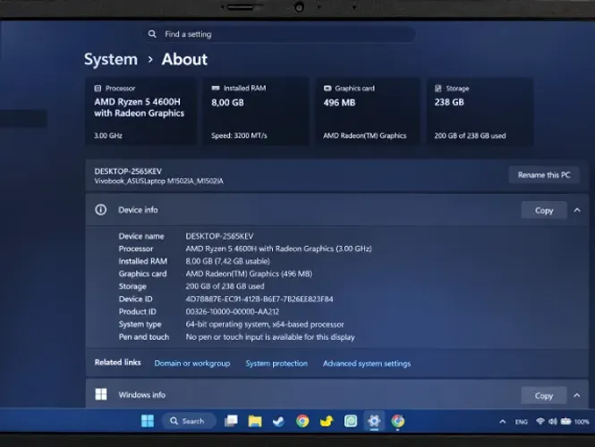
Task: Click 'Speed: 3200 MT/s' text
Action: tap(239, 136)
